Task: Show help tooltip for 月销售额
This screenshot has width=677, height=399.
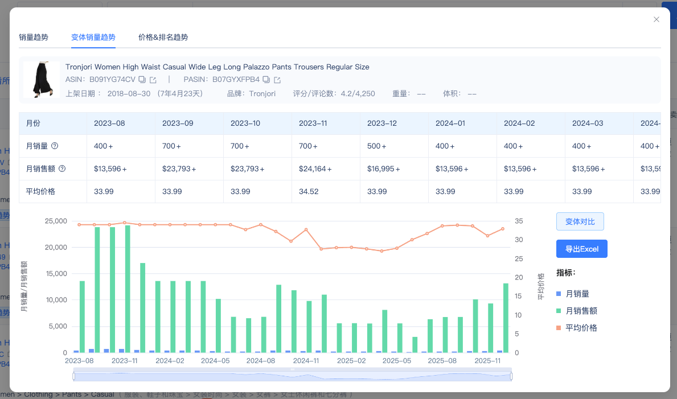Action: [62, 169]
